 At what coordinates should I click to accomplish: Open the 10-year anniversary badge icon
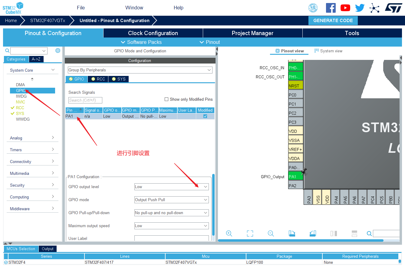tap(313, 8)
